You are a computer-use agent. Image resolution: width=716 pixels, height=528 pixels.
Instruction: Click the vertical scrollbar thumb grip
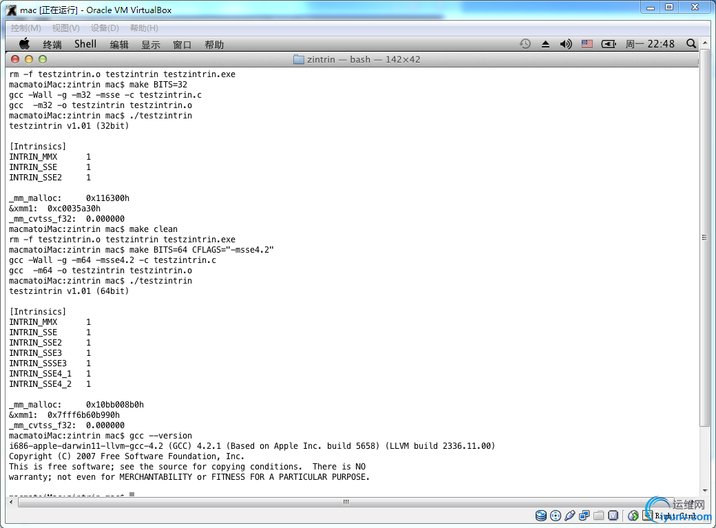pos(704,237)
